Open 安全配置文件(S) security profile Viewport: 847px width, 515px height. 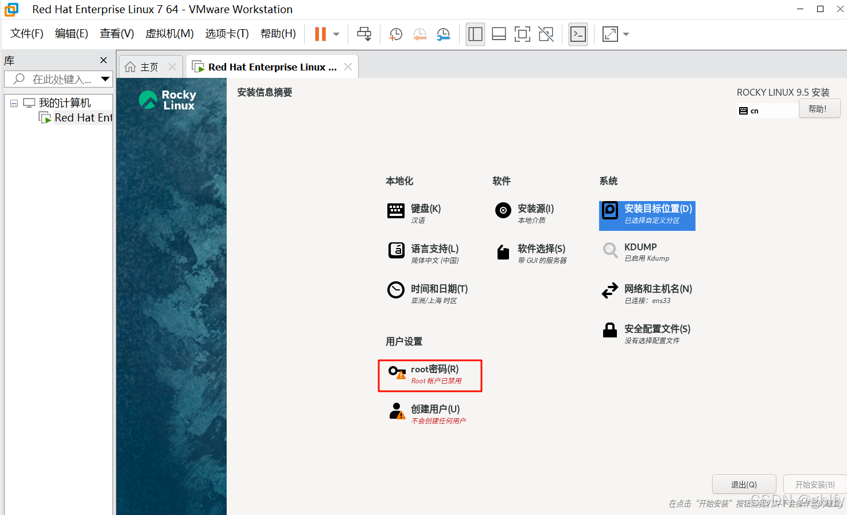(646, 334)
